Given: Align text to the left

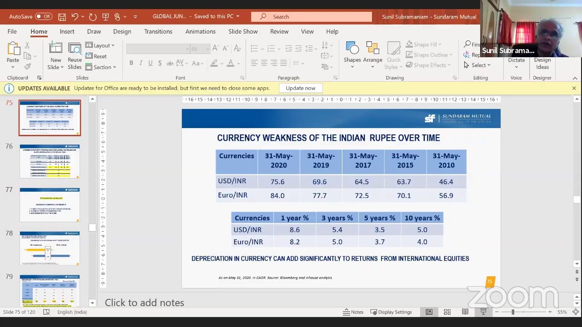Looking at the screenshot, I should (254, 63).
